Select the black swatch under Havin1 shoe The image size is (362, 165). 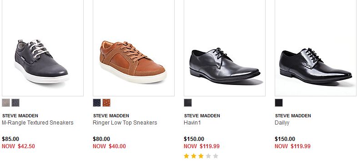click(188, 103)
